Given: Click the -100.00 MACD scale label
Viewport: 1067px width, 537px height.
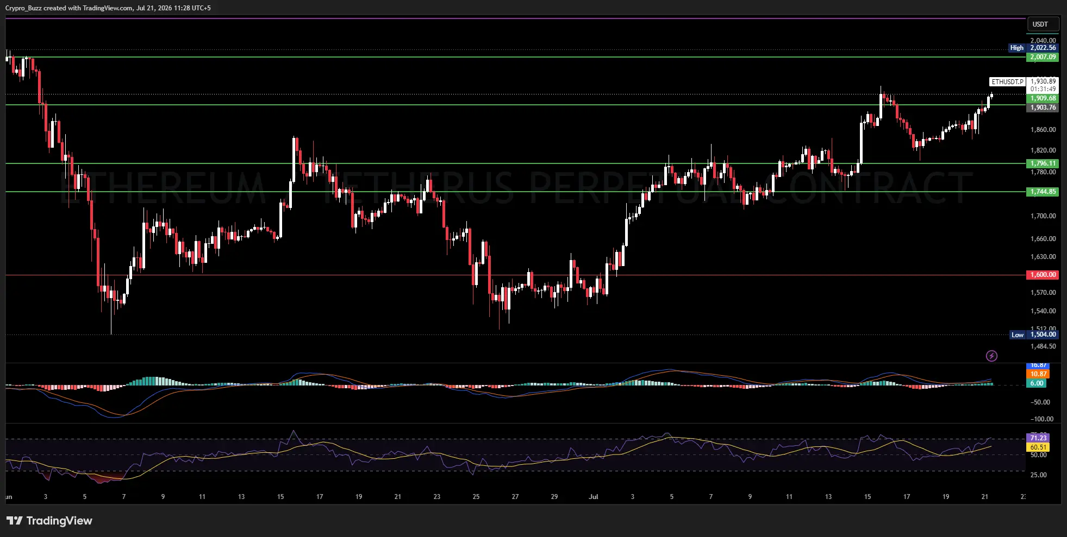Looking at the screenshot, I should pyautogui.click(x=1042, y=419).
